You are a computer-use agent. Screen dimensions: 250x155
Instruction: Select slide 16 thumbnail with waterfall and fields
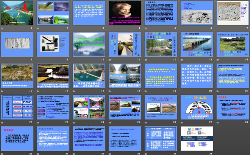click(53, 76)
